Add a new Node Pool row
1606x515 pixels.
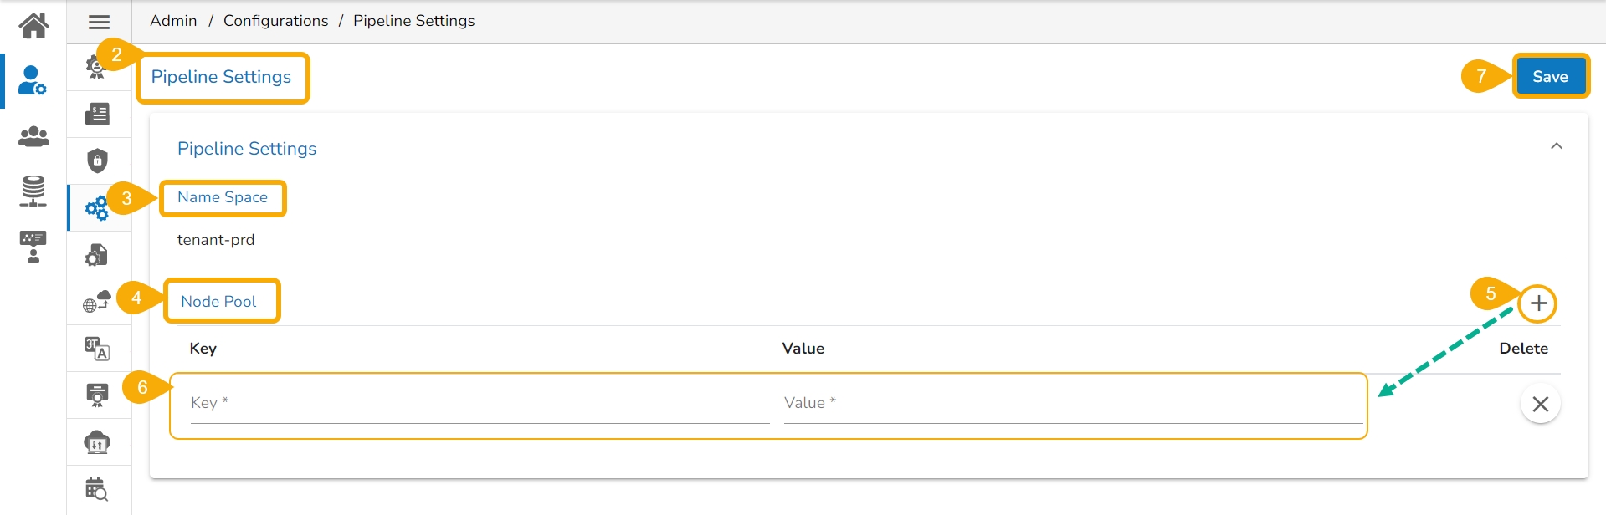(1538, 303)
